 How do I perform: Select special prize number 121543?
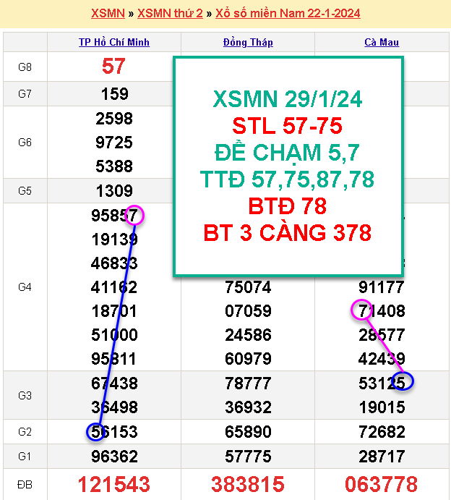tap(114, 483)
